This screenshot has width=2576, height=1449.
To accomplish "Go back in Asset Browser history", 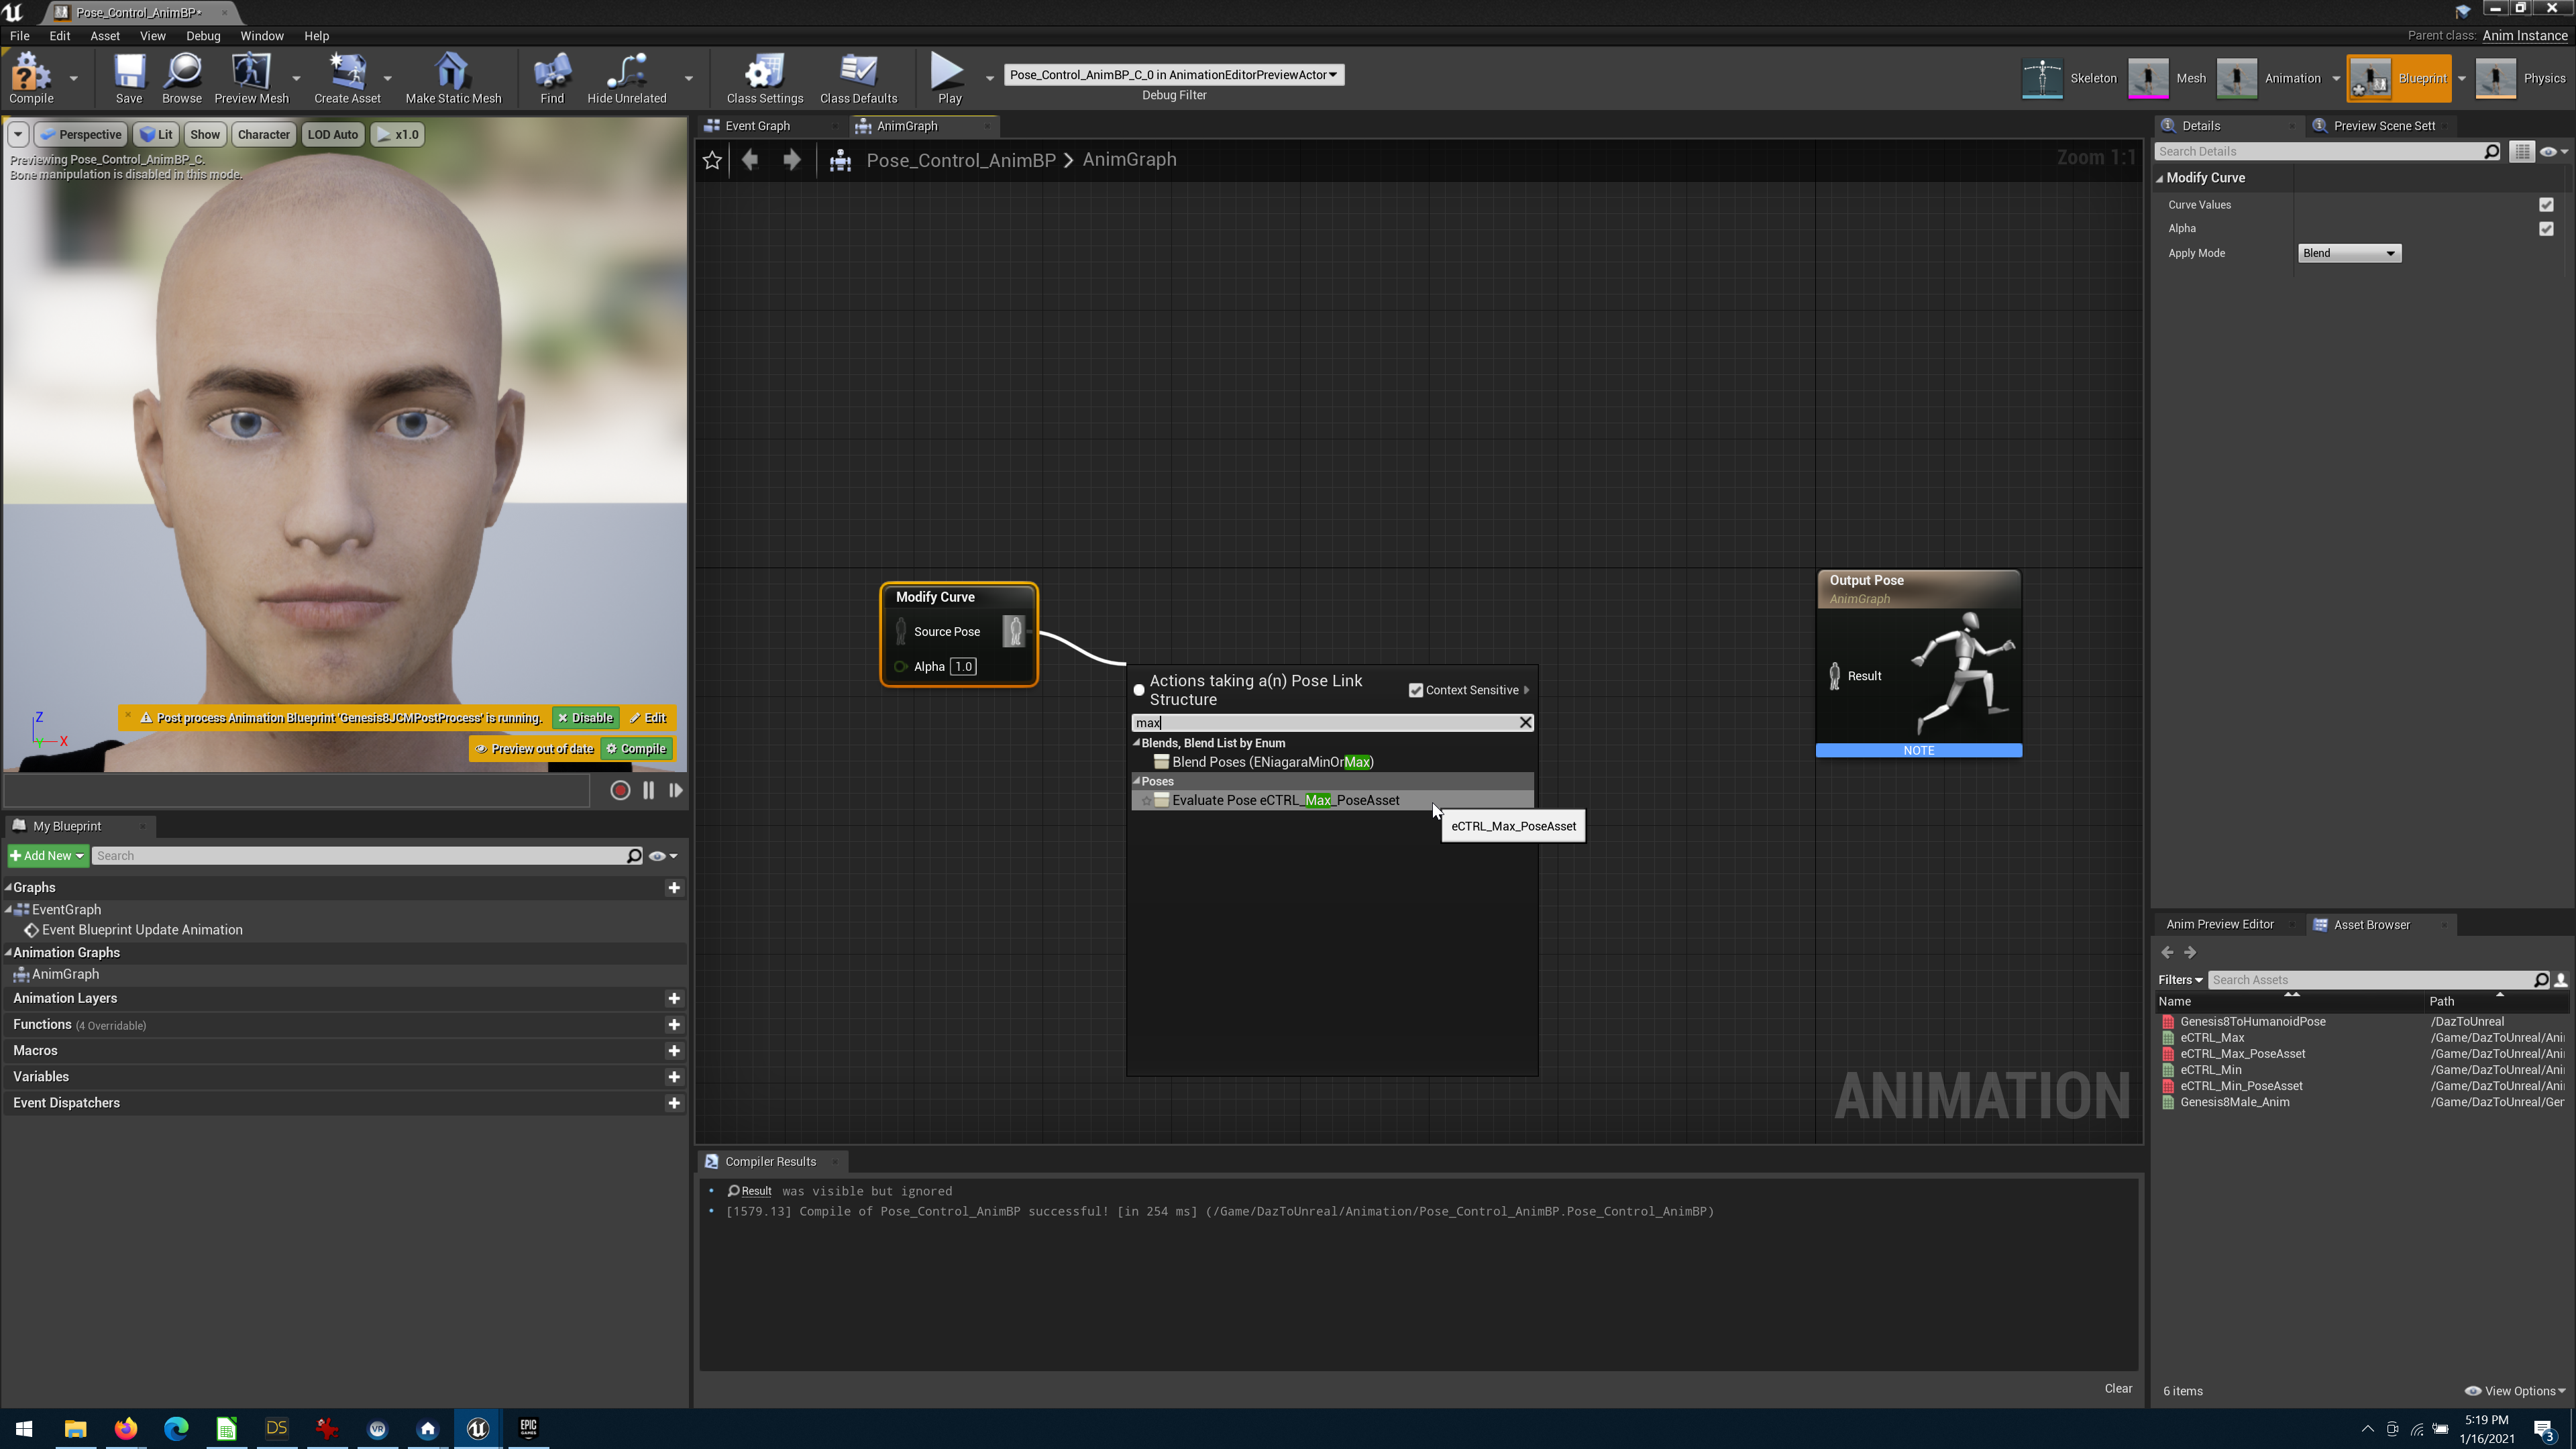I will click(x=2167, y=952).
